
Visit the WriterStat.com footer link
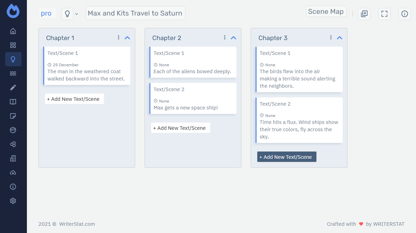[x=77, y=224]
